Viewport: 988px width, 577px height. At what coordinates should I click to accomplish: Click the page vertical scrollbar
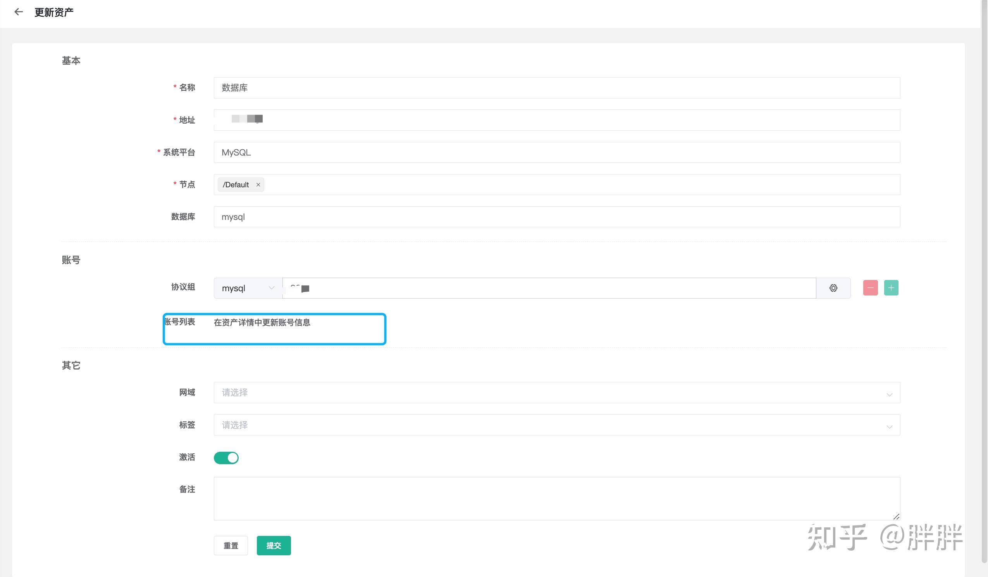pos(984,275)
